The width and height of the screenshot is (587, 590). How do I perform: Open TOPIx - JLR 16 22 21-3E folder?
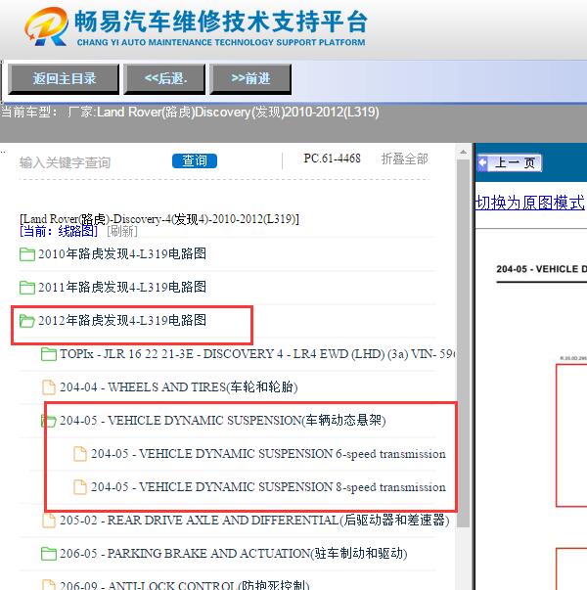pyautogui.click(x=257, y=353)
